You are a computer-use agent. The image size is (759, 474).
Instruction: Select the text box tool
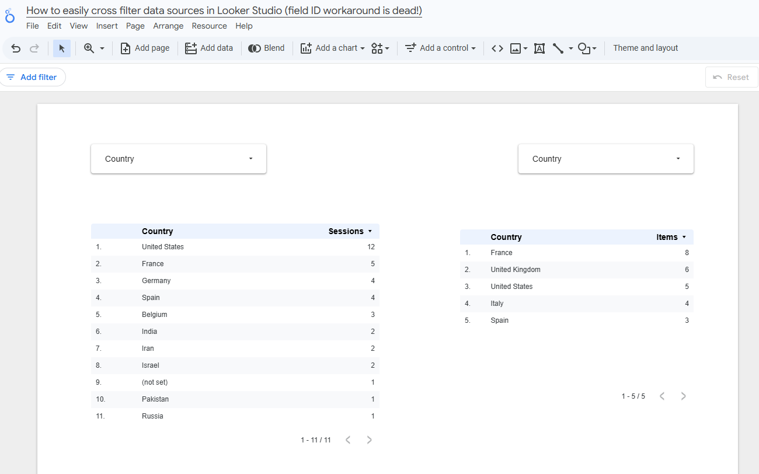539,48
